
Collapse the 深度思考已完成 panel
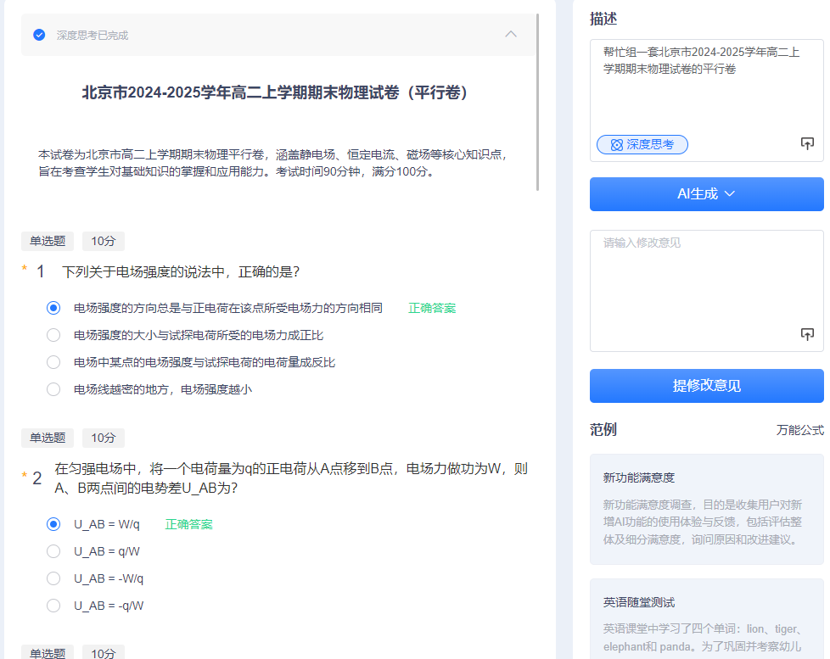(x=511, y=35)
